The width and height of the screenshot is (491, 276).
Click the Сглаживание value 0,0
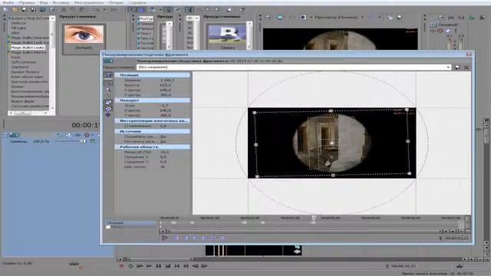click(163, 126)
